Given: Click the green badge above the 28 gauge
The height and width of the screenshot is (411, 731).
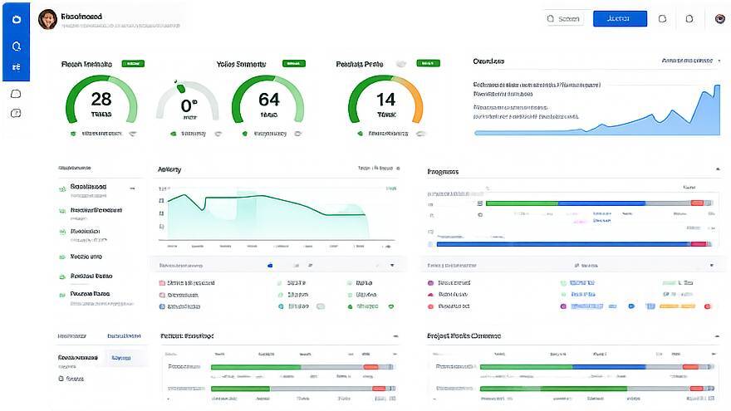Looking at the screenshot, I should 133,63.
